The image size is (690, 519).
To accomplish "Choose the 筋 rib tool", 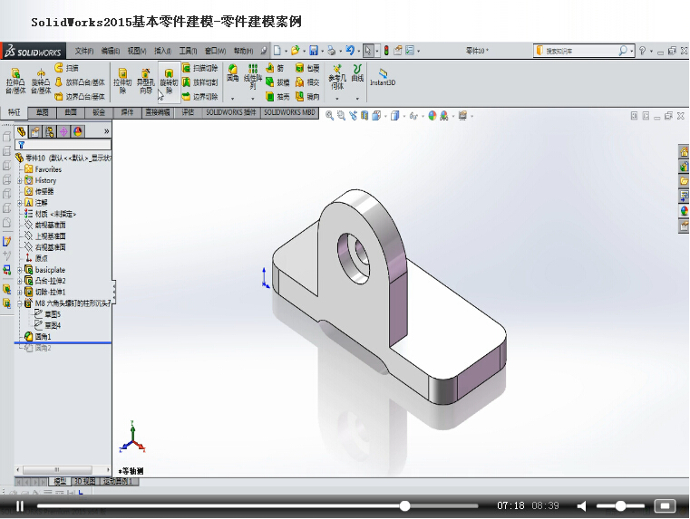I will tap(275, 68).
